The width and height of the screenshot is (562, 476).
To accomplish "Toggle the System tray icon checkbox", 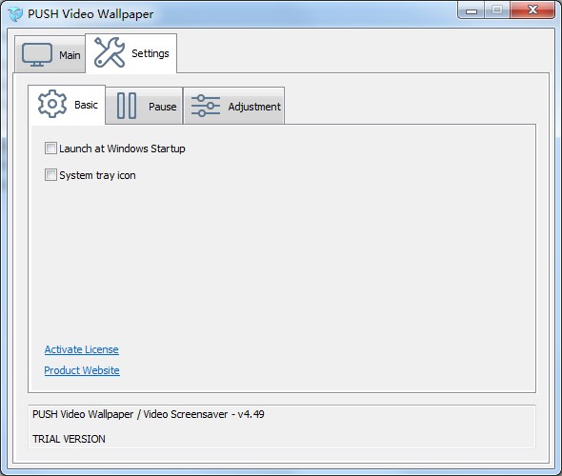I will 50,175.
